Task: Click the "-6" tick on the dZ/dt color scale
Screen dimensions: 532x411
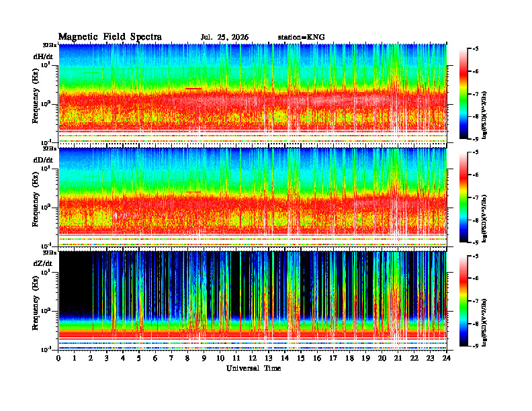Action: pyautogui.click(x=476, y=279)
